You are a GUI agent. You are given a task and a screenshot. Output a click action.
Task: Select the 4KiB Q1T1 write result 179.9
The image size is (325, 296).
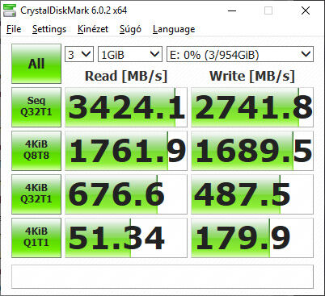click(x=252, y=238)
